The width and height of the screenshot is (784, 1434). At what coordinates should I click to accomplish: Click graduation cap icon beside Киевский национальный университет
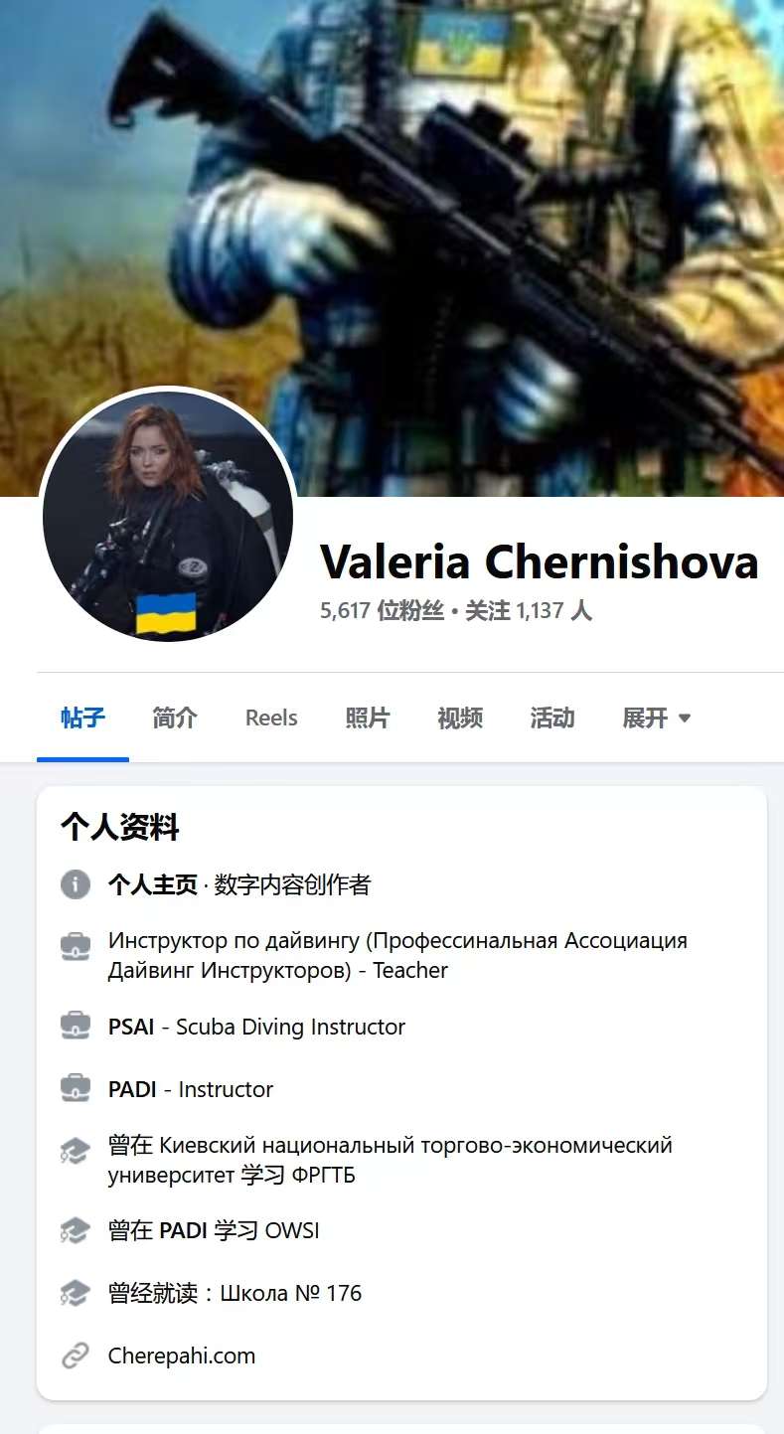pos(76,1152)
